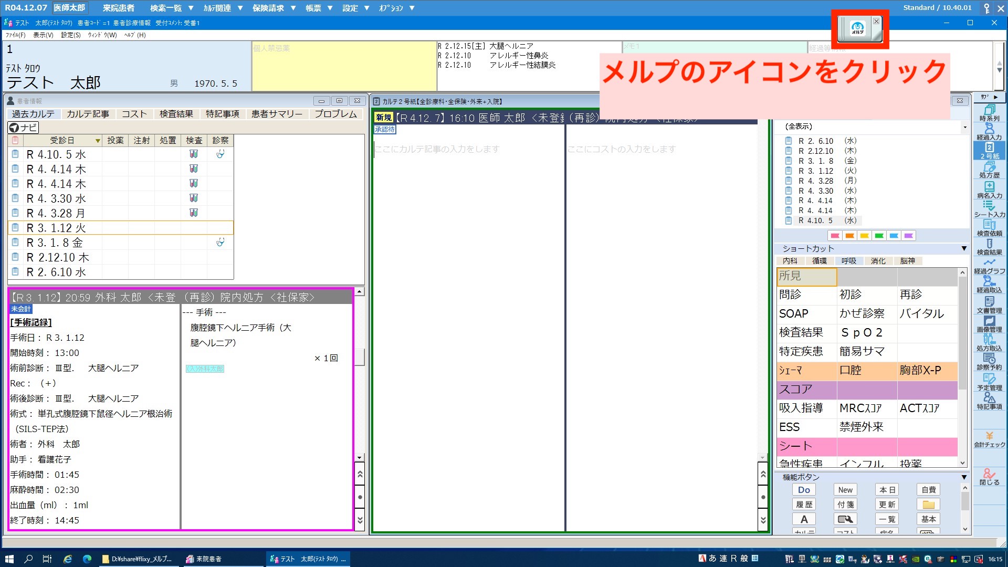Expand the 保険請求 menu
The width and height of the screenshot is (1008, 567).
[x=274, y=8]
